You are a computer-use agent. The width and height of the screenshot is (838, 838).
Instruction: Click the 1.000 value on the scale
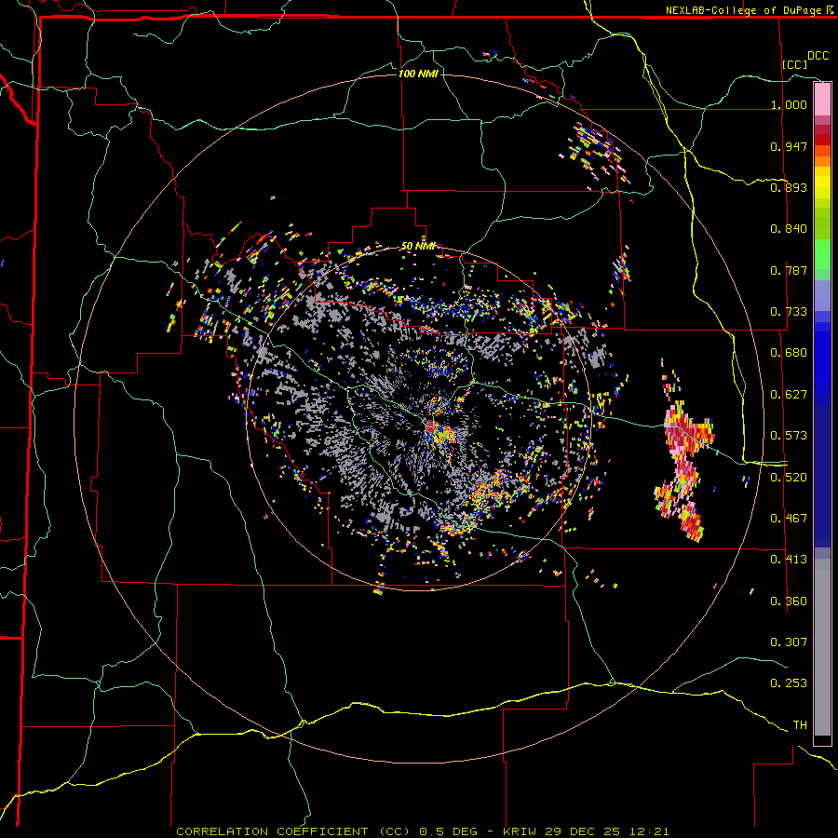point(789,104)
